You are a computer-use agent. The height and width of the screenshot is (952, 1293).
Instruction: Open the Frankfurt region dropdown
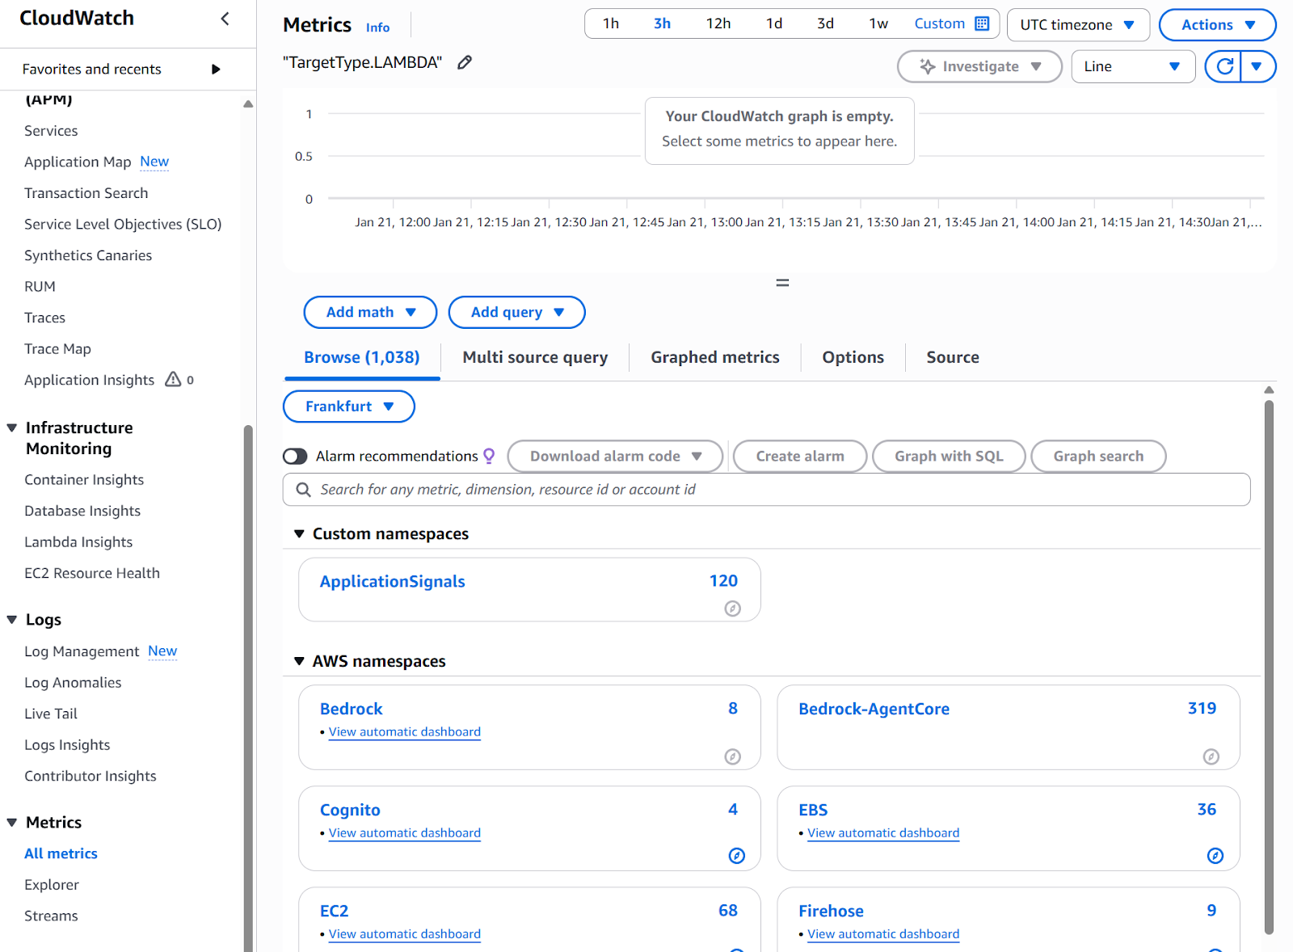(348, 406)
